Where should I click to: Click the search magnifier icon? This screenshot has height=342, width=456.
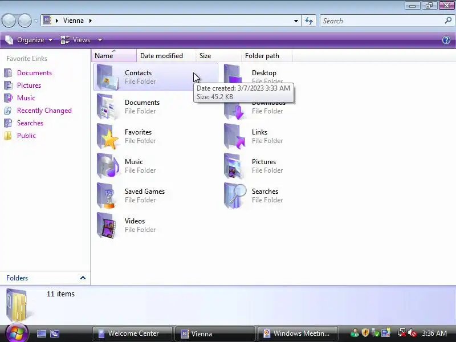pyautogui.click(x=448, y=21)
